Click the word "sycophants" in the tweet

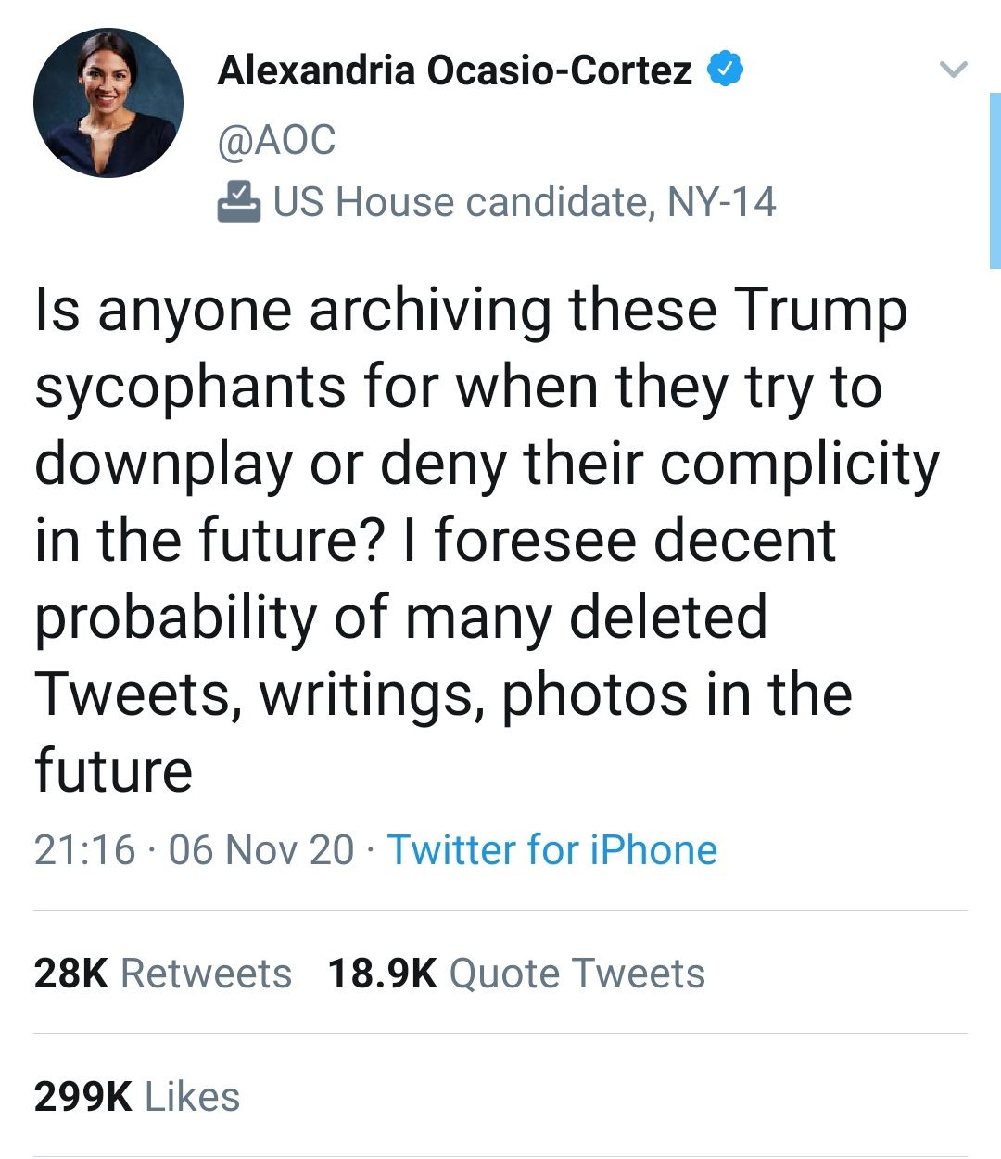tap(190, 388)
